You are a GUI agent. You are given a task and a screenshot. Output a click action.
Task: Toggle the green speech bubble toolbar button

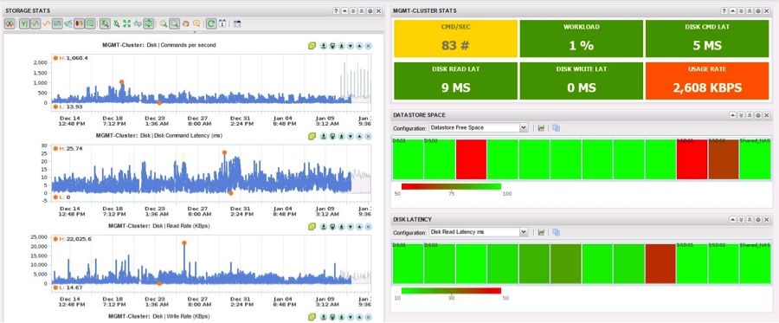[x=90, y=23]
